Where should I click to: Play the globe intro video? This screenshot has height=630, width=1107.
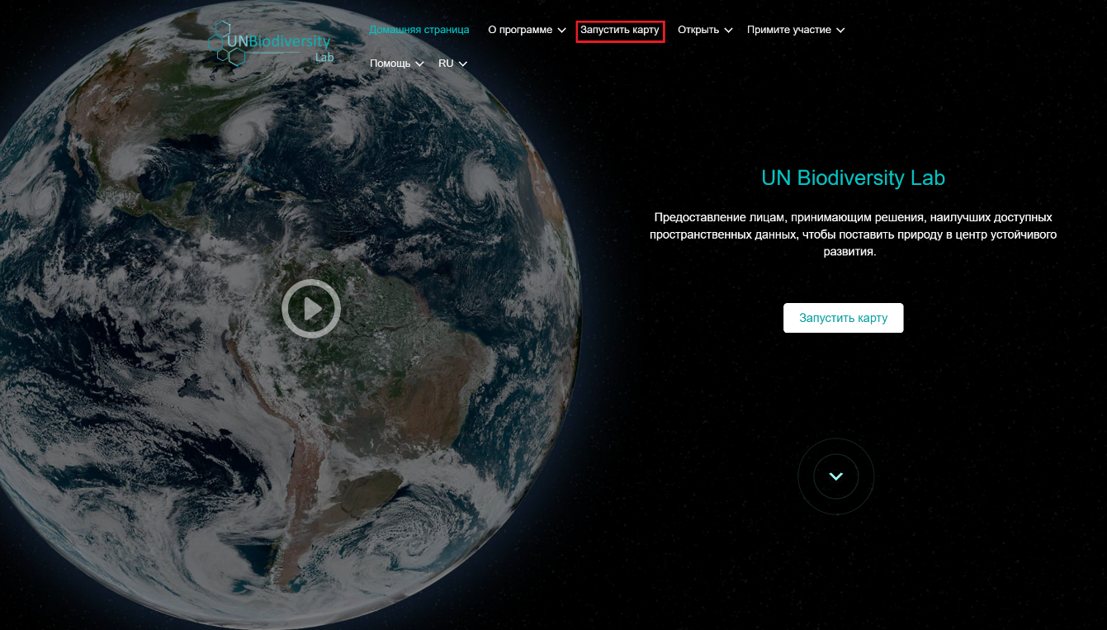pyautogui.click(x=311, y=309)
